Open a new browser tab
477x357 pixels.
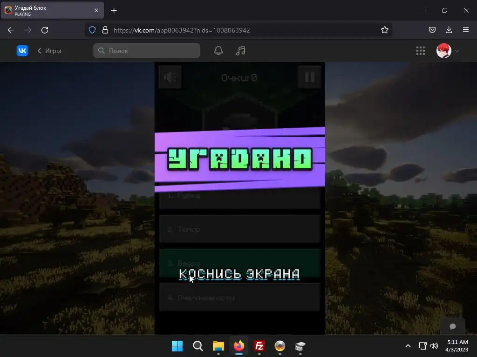pos(114,11)
